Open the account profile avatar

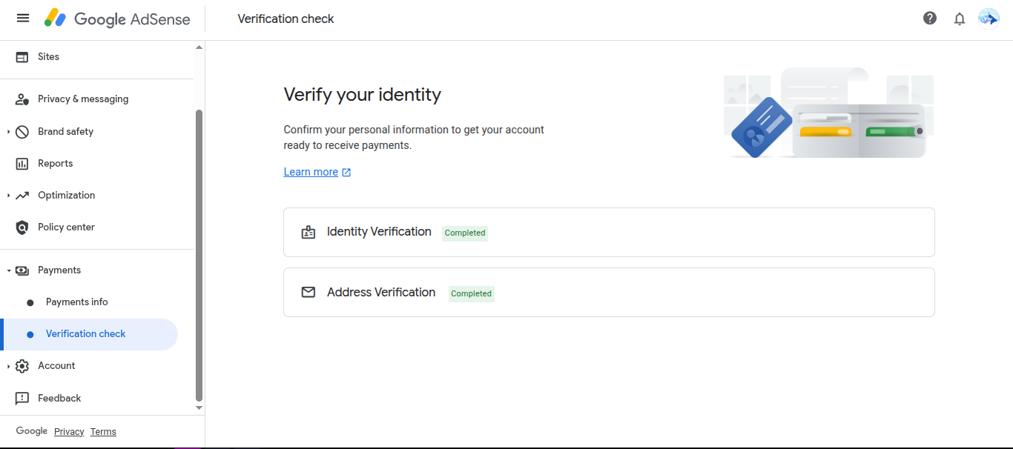[x=989, y=19]
